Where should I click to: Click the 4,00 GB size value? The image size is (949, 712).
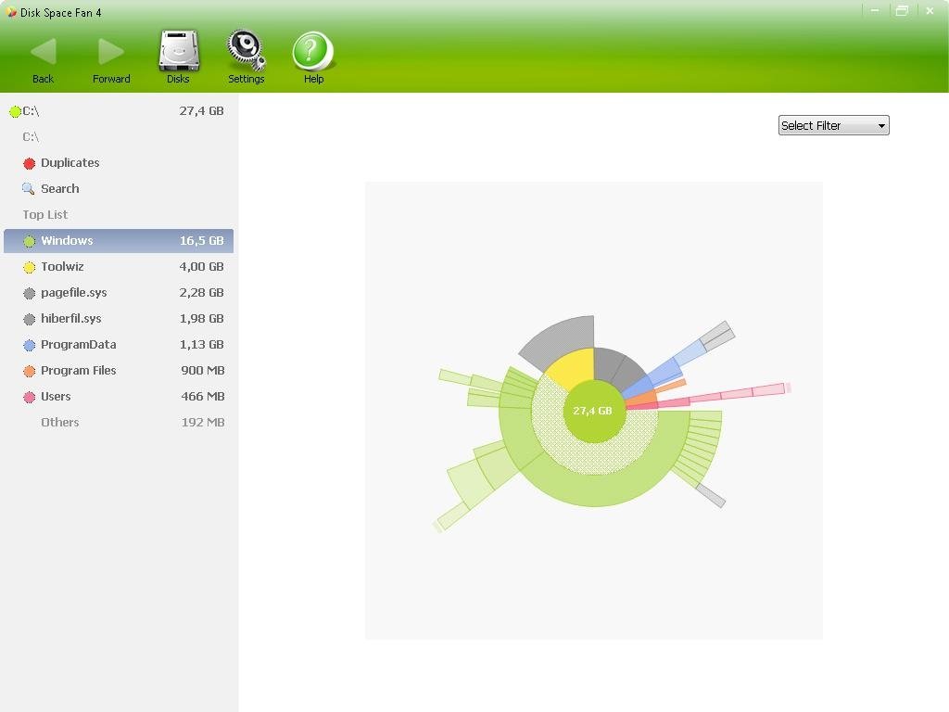(201, 267)
